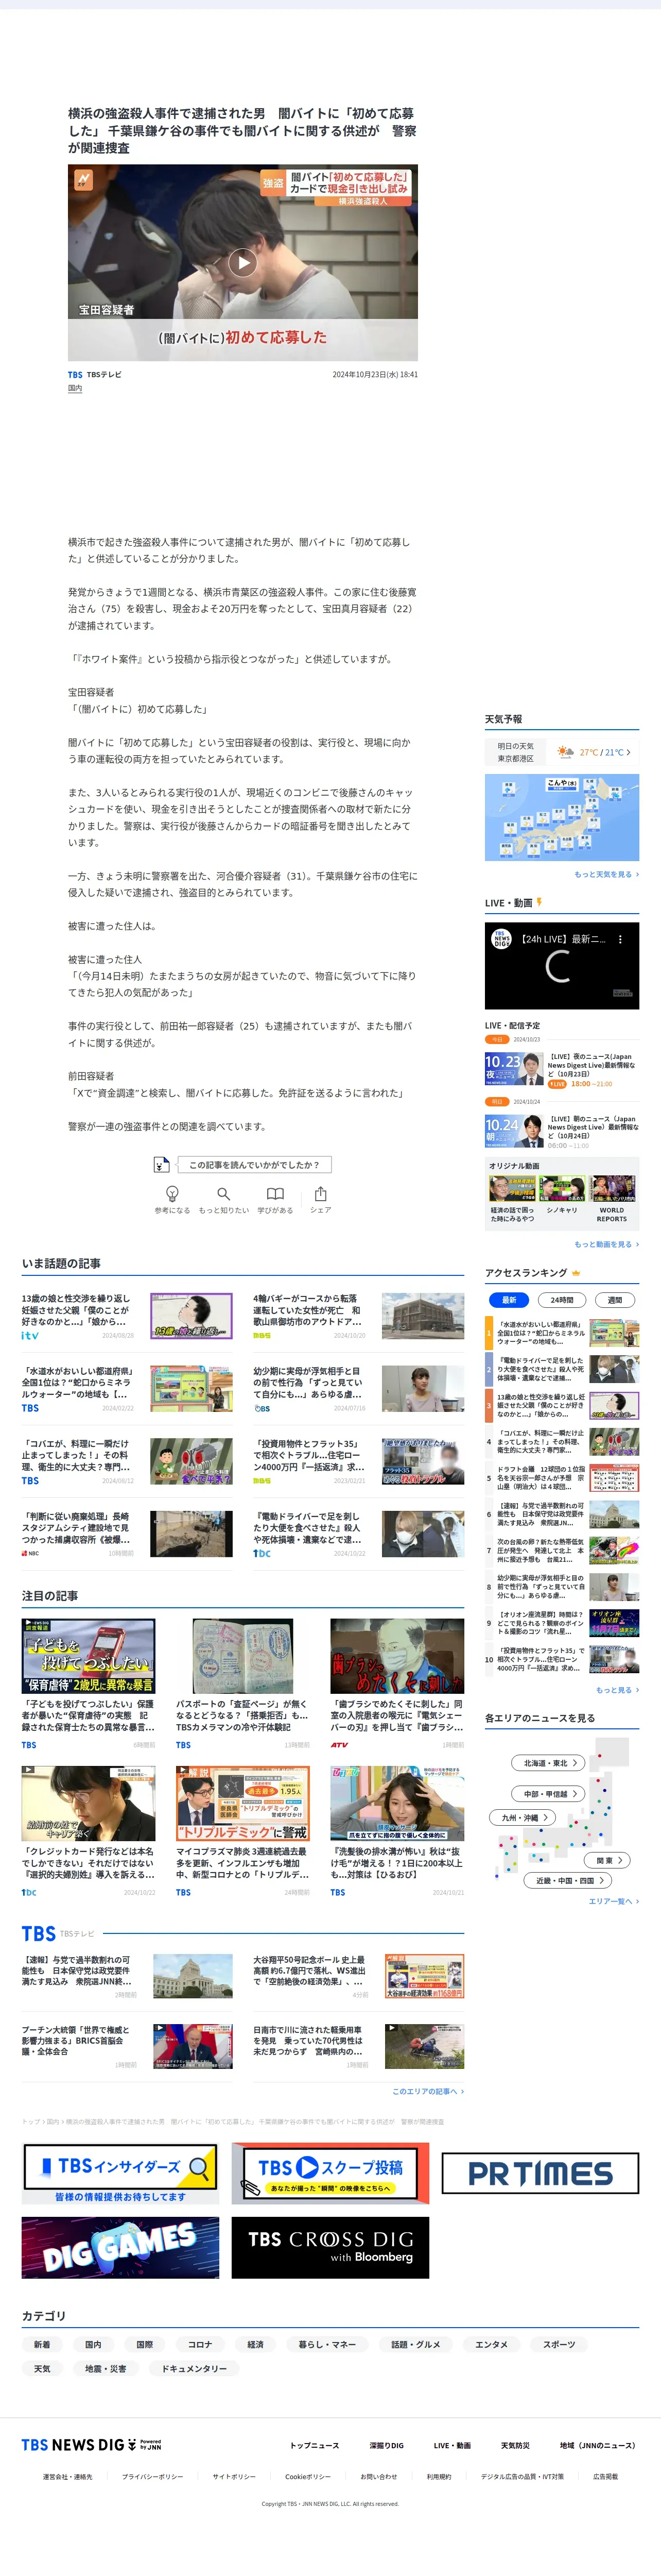661x2576 pixels.
Task: Open the ドキュメンタリー category chip
Action: point(194,2368)
